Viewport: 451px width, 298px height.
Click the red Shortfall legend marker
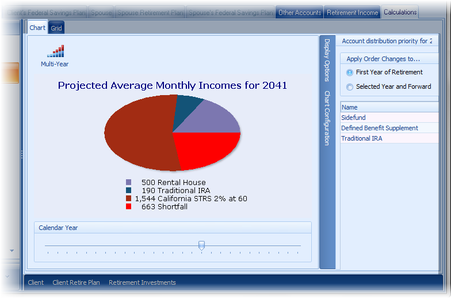pos(128,206)
